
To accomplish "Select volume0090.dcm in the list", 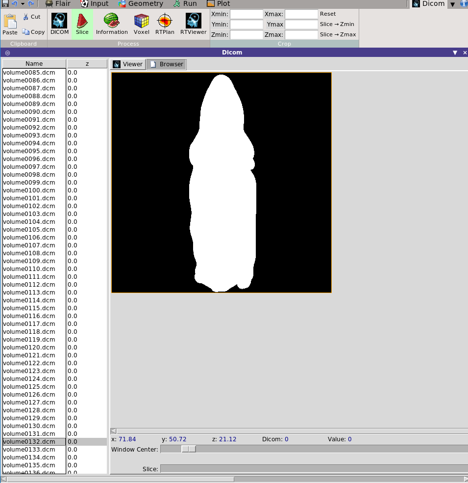I will [x=34, y=112].
